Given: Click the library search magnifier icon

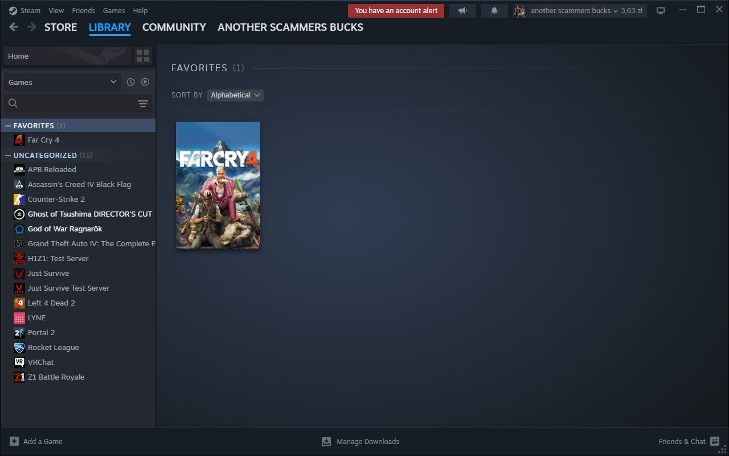Looking at the screenshot, I should 13,103.
